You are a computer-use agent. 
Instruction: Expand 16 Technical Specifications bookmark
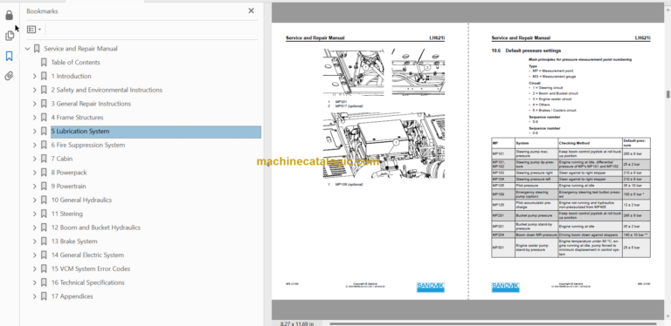coord(35,282)
